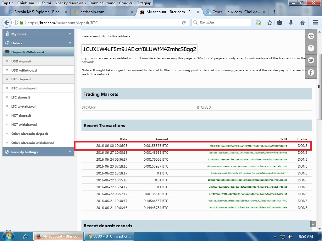The image size is (322, 241).
Task: Go to home page icon
Action: (302, 23)
